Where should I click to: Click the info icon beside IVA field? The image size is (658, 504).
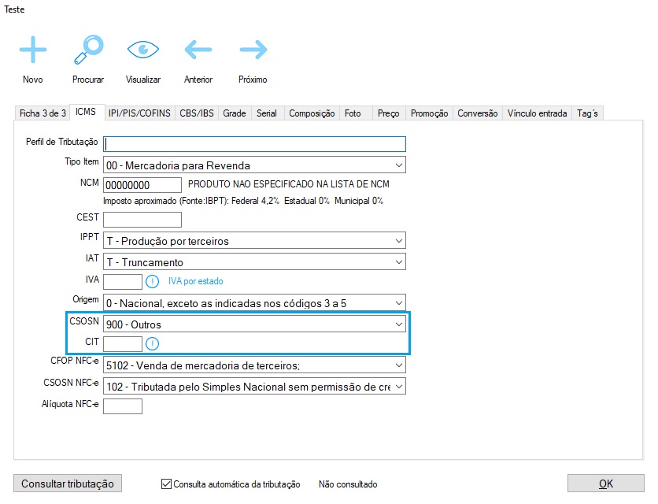click(153, 281)
